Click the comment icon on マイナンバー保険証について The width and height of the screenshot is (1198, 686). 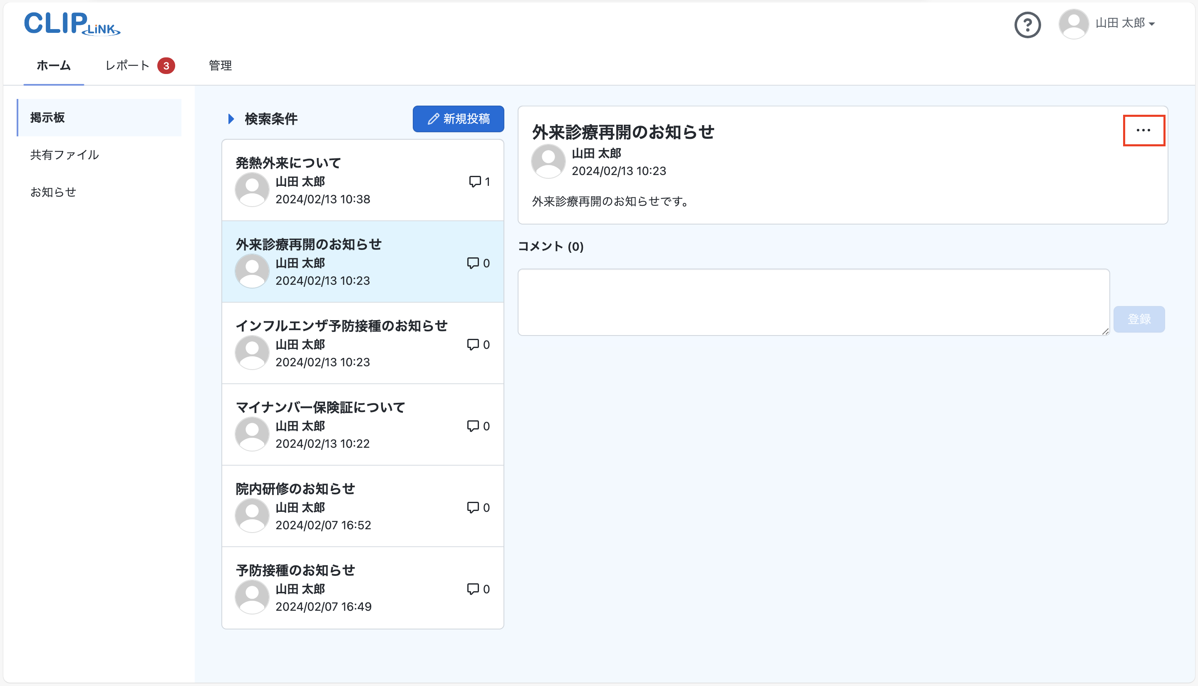(472, 426)
